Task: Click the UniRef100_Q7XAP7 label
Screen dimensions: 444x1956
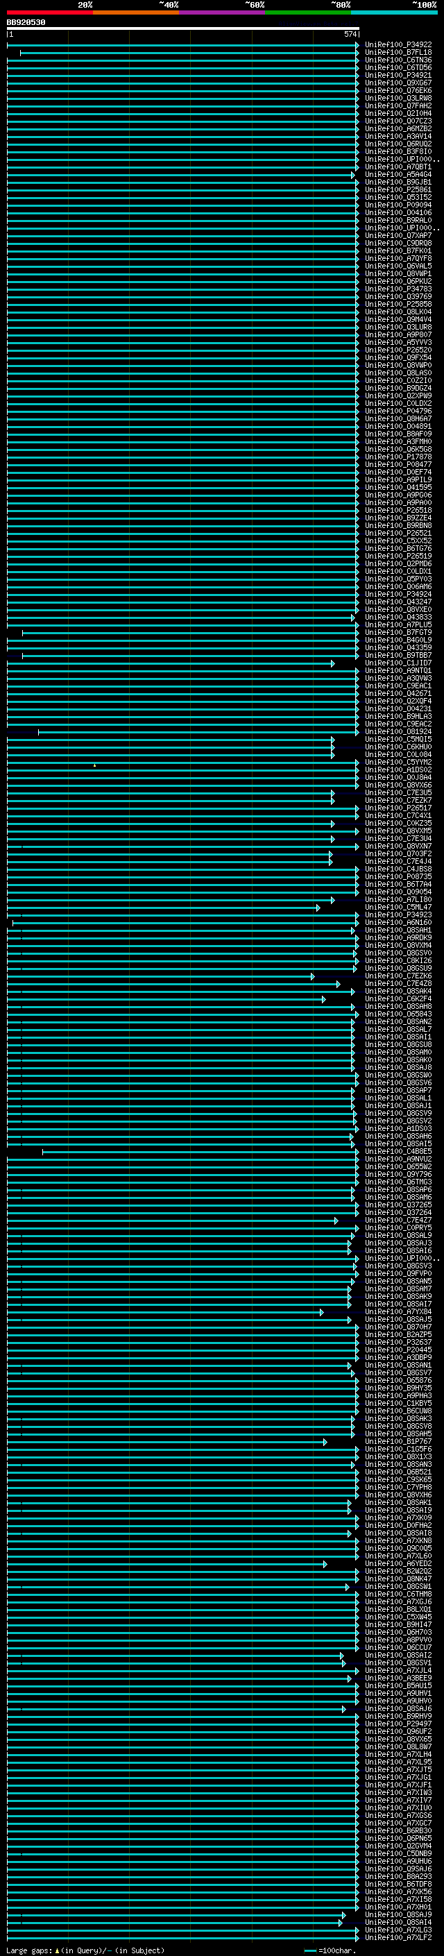Action: [398, 236]
